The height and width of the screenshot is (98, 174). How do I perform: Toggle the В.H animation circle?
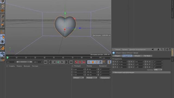tap(145, 62)
